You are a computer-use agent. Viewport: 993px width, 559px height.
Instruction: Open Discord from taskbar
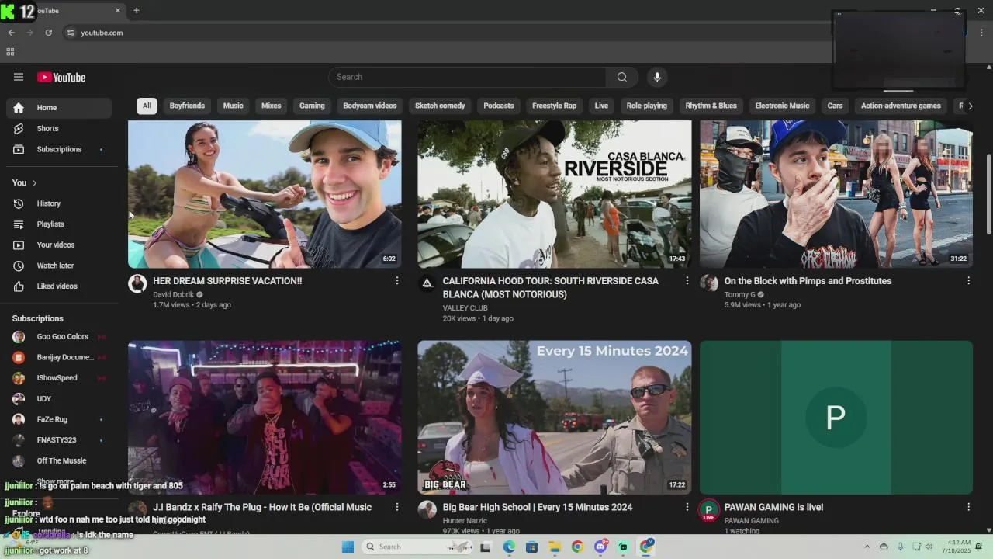[x=600, y=547]
